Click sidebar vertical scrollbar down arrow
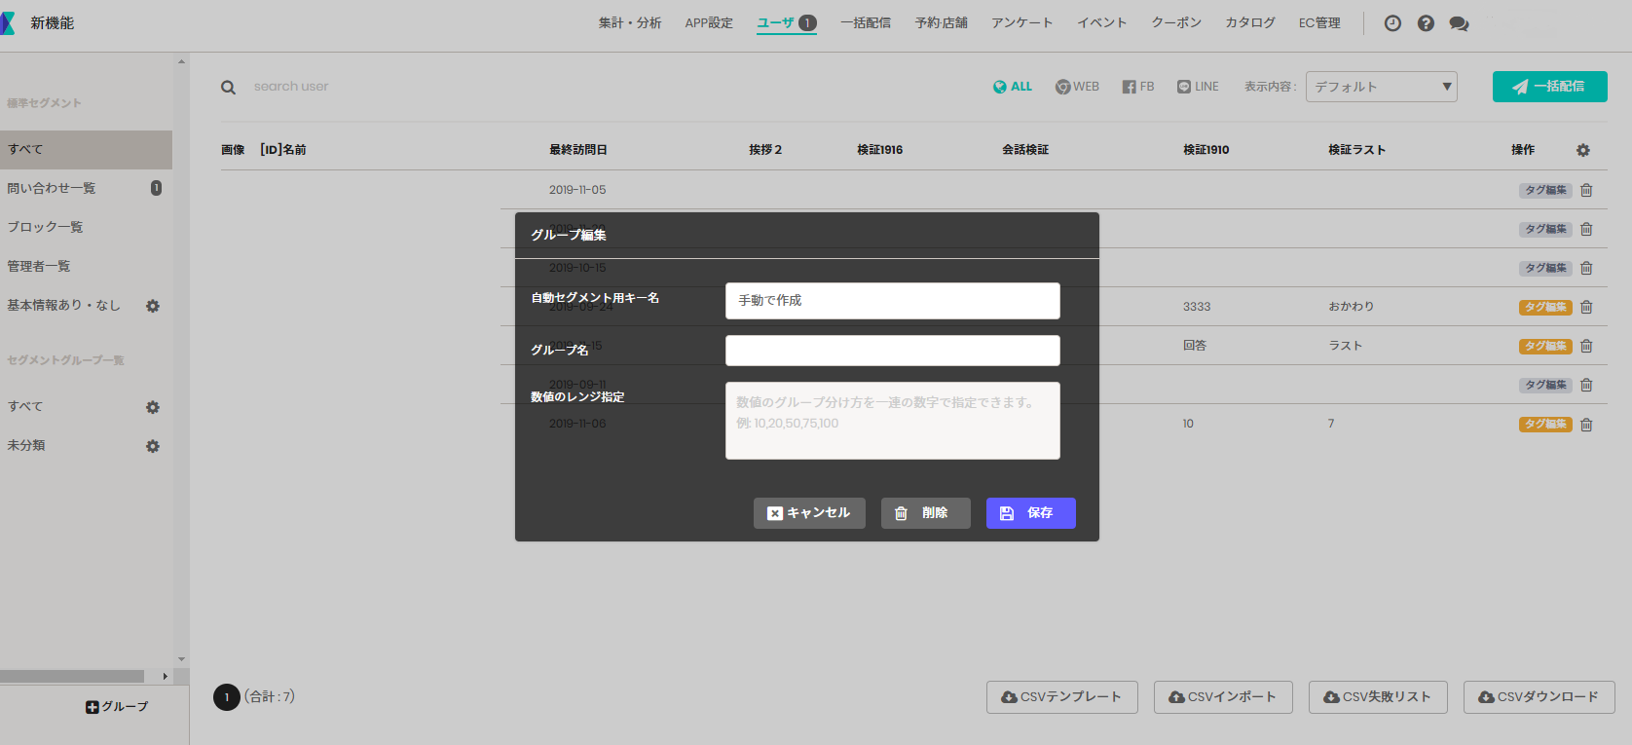Viewport: 1632px width, 745px height. 181,659
